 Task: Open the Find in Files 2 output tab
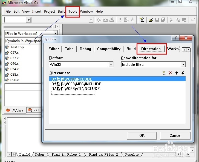[x=103, y=155]
